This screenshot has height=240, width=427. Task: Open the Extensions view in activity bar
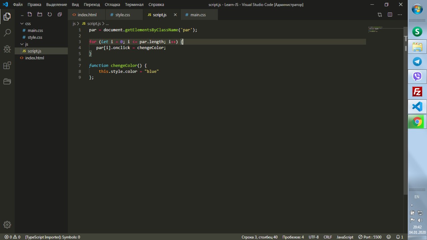point(7,65)
